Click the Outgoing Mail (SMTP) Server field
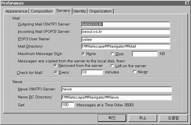 point(125,24)
